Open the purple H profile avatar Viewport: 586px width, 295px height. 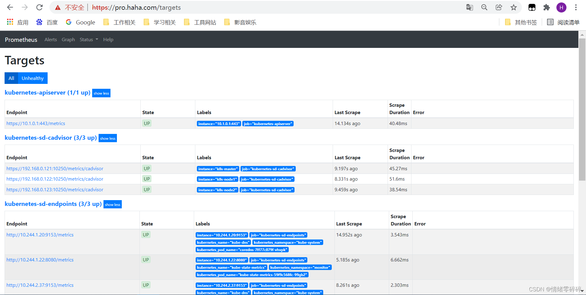click(x=561, y=7)
